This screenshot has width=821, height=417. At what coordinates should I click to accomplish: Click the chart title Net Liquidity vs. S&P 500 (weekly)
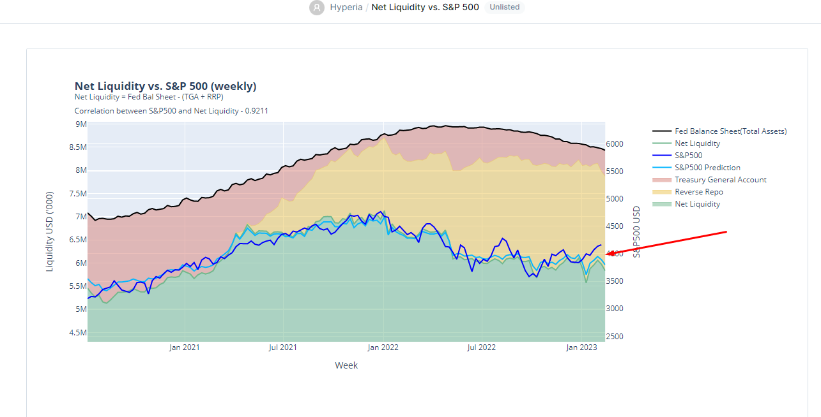[x=165, y=86]
